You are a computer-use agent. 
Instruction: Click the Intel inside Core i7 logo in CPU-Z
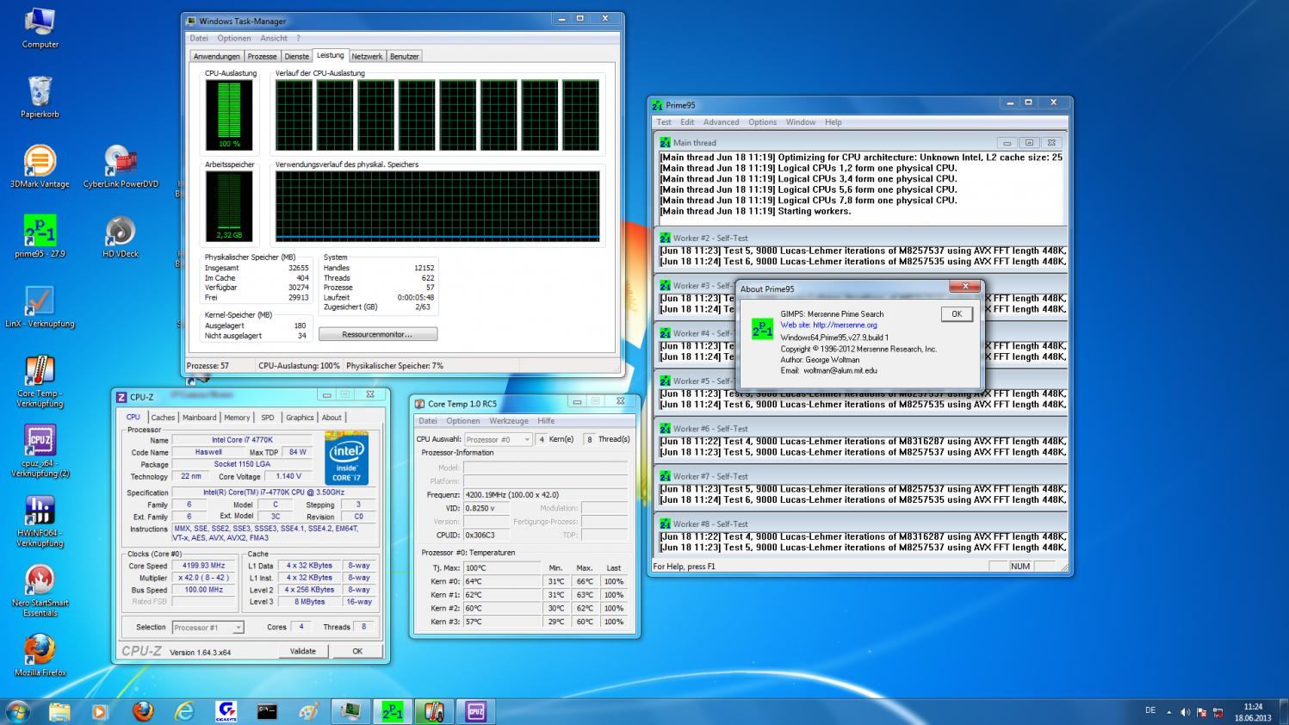[x=347, y=458]
